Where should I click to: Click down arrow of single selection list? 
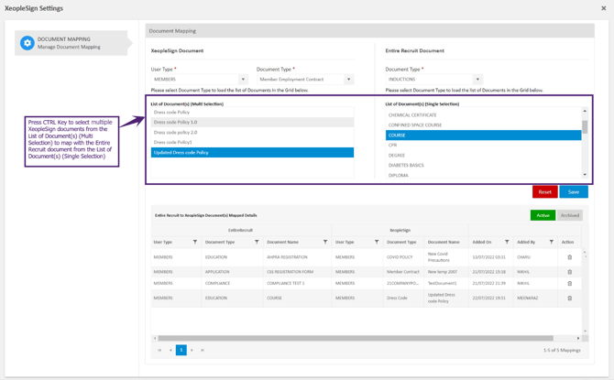point(585,175)
